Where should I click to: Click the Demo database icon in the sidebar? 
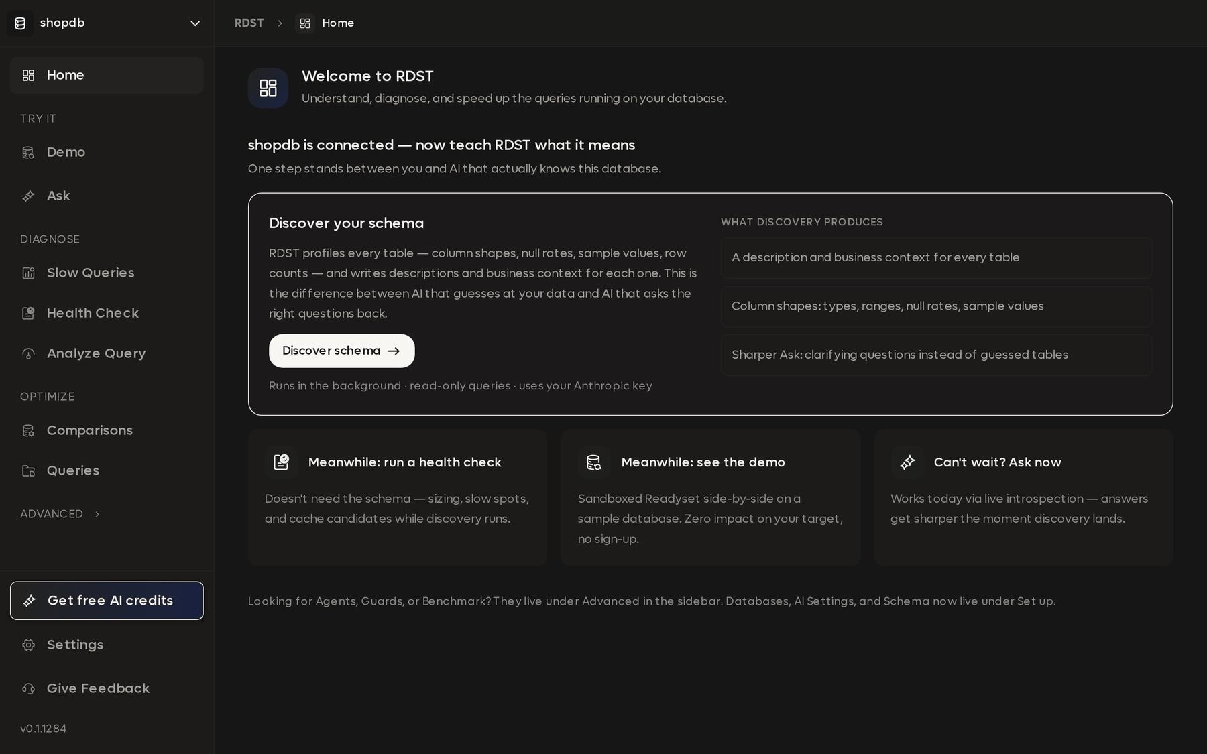pos(28,152)
